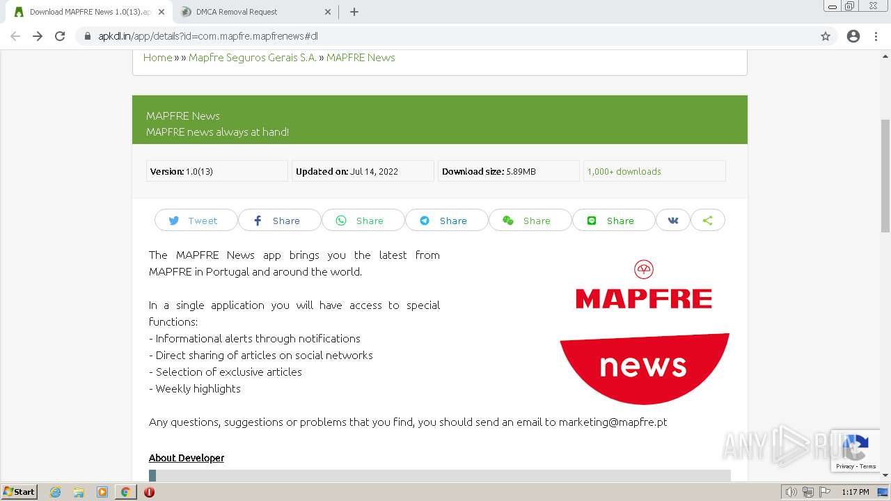Close the DMCA Removal Request tab
891x501 pixels.
(x=328, y=12)
